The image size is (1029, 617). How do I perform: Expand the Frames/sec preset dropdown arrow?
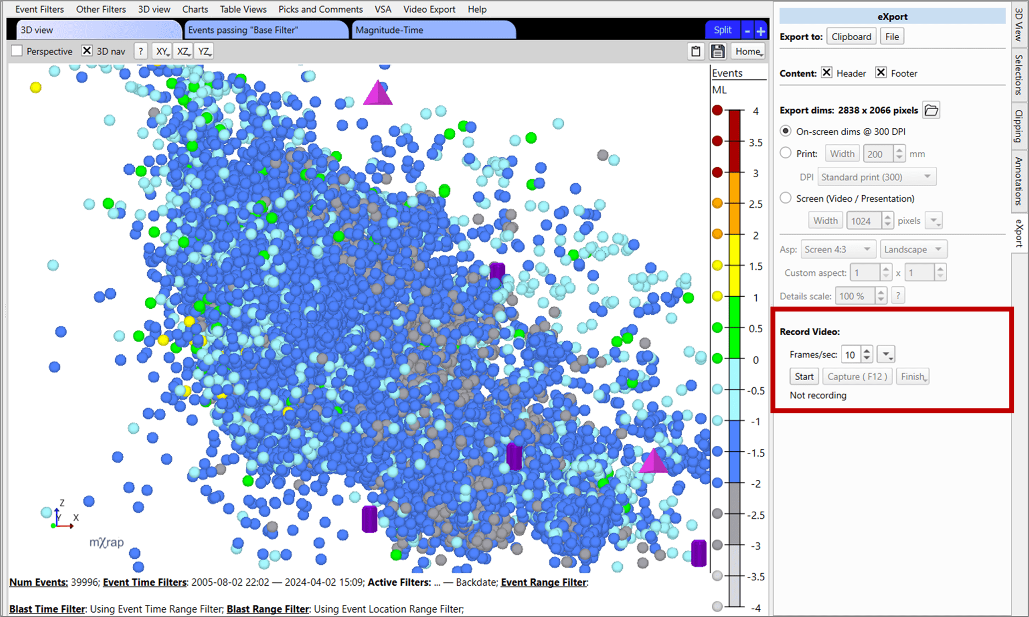click(886, 355)
